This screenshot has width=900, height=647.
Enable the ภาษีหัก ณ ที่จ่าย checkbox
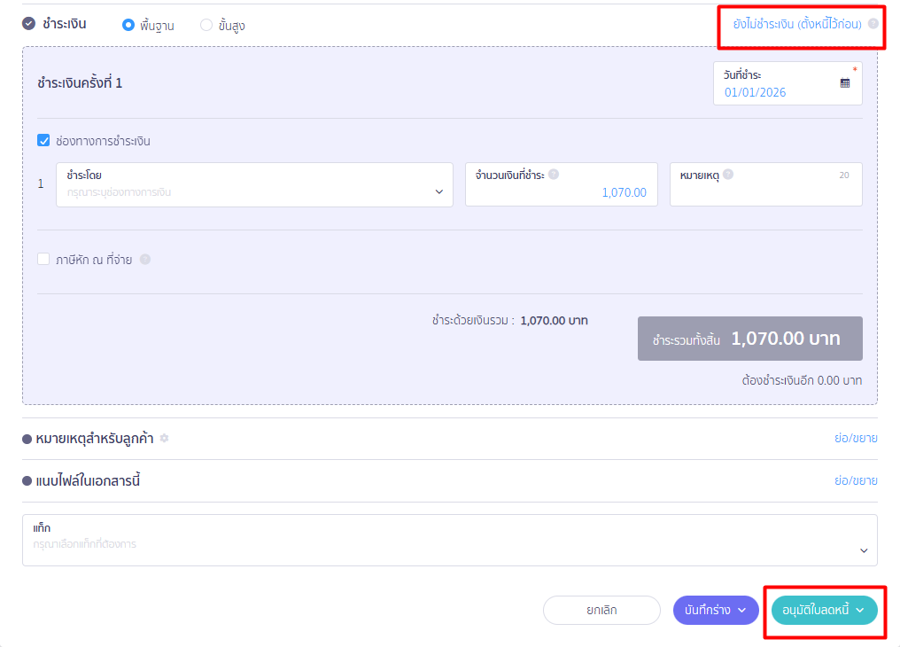coord(43,260)
